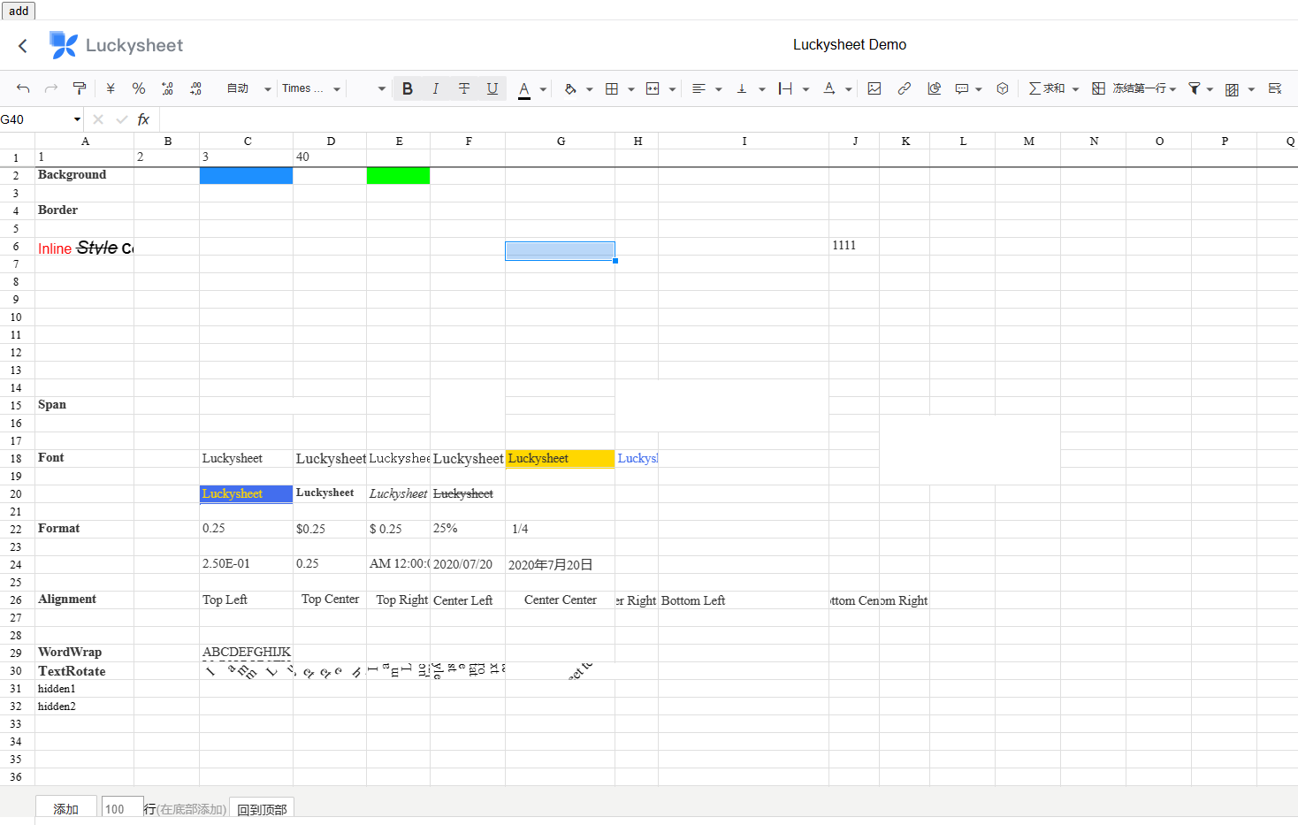
Task: Switch to the add tab
Action: click(x=18, y=11)
